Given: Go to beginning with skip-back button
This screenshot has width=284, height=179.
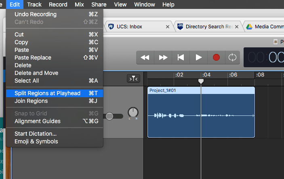Looking at the screenshot, I should point(181,58).
